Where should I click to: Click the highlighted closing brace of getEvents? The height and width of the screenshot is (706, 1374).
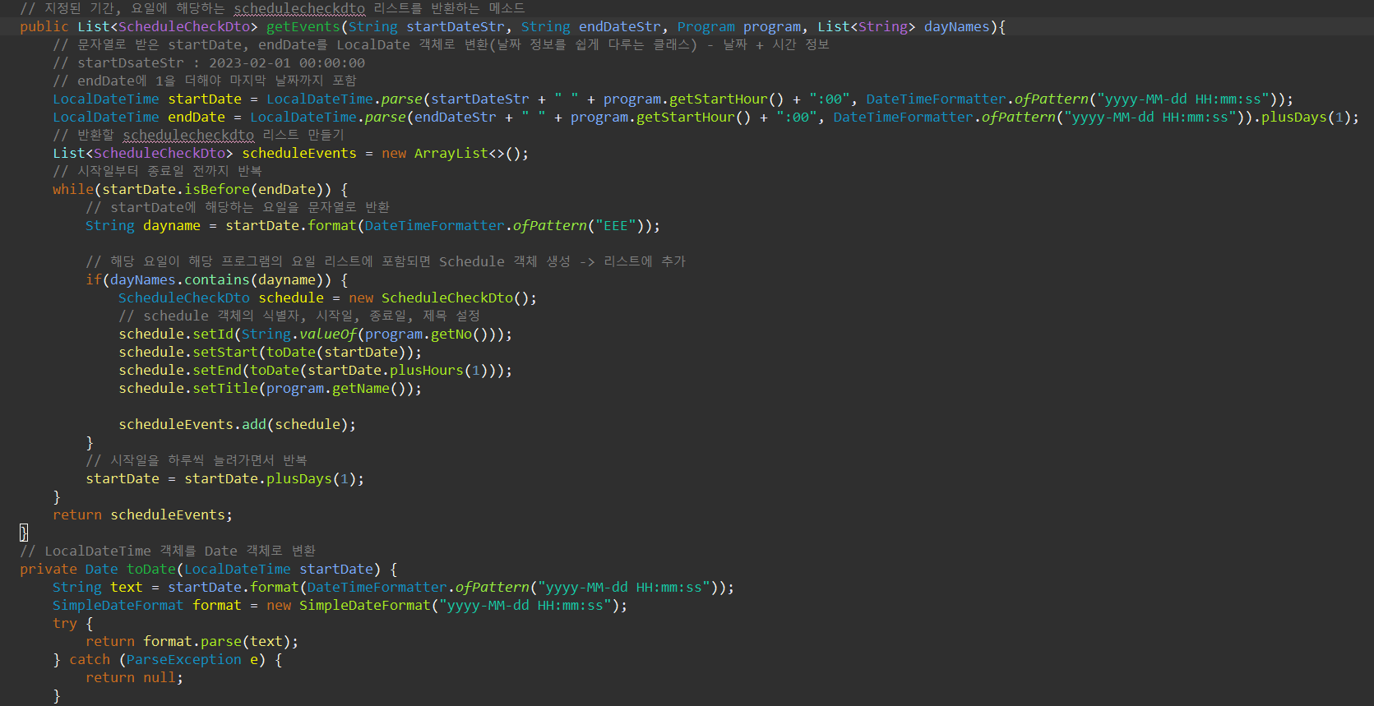pos(24,533)
